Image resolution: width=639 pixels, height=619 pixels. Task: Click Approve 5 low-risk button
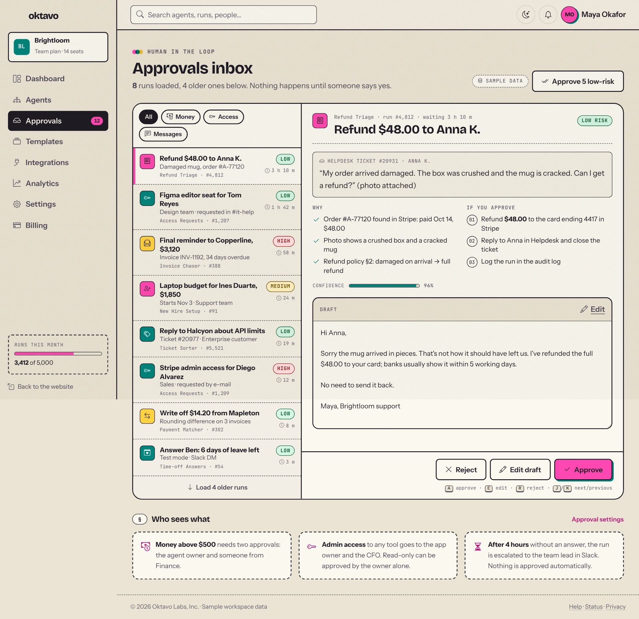(578, 81)
